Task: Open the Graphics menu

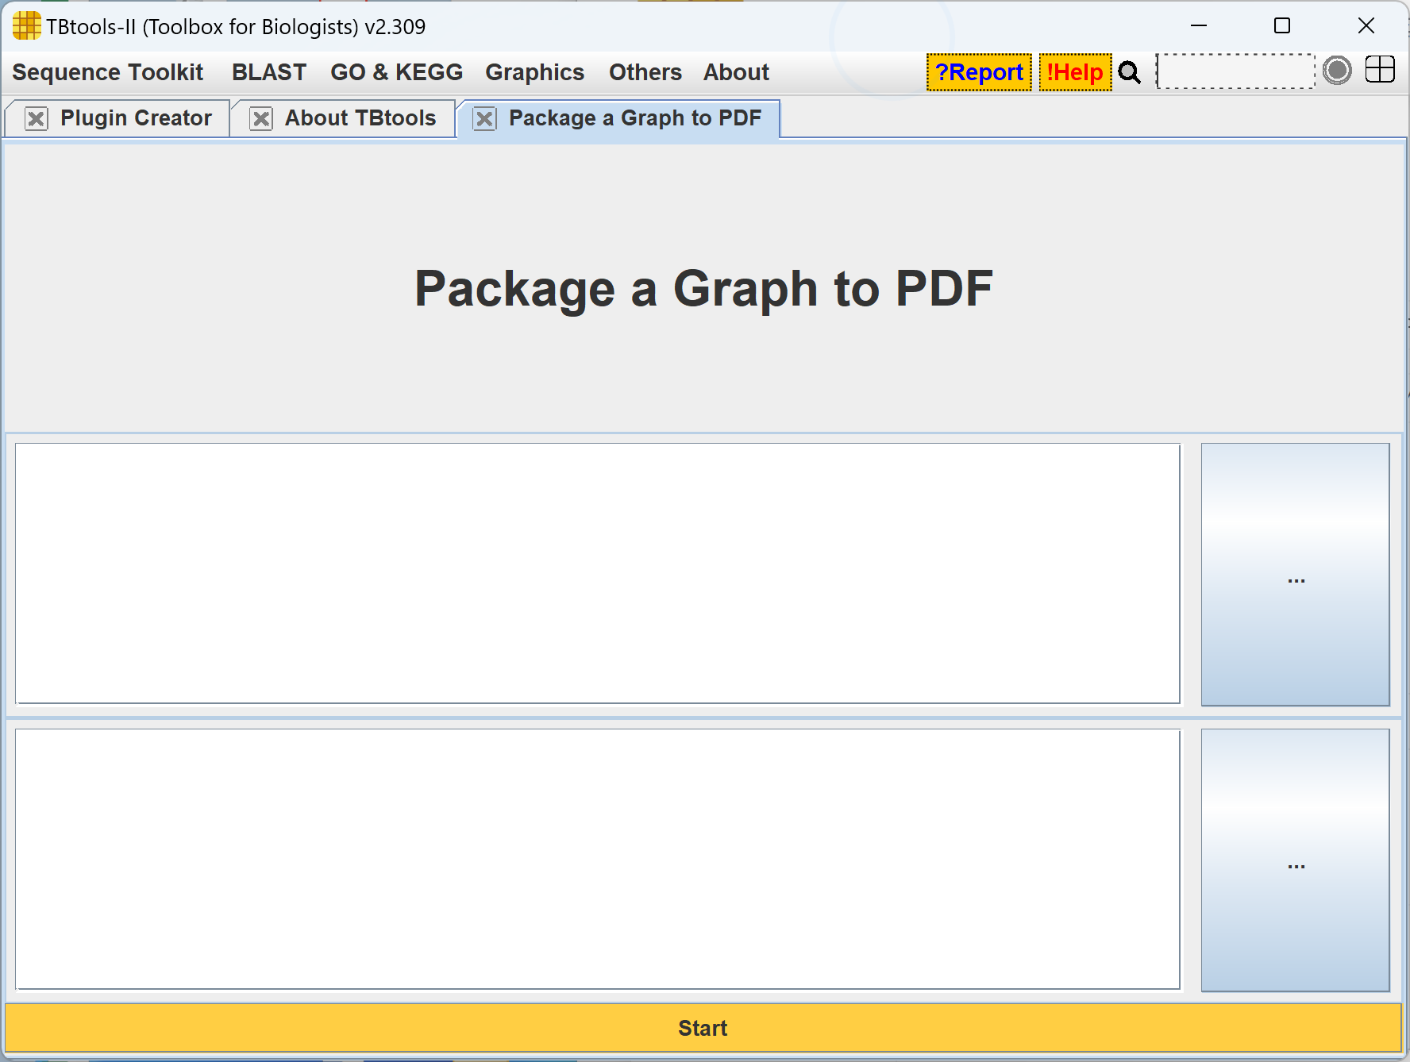Action: [534, 72]
